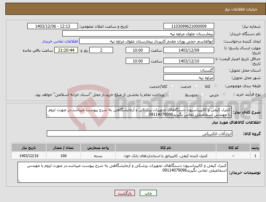
Task: Click the تاریخ نیاز column header
Action: click(x=29, y=148)
